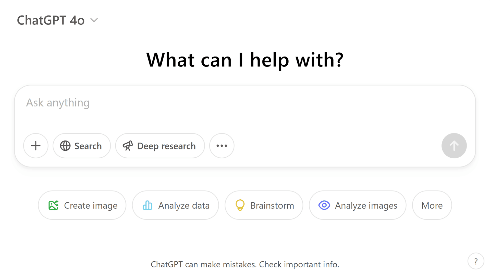This screenshot has height=275, width=490.
Task: Select the Analyze images suggestion chip
Action: tap(358, 205)
